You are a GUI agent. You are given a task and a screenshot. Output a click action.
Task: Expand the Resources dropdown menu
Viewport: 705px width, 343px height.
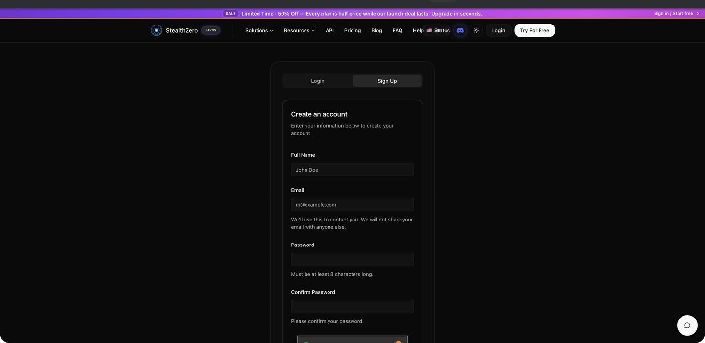(x=299, y=30)
